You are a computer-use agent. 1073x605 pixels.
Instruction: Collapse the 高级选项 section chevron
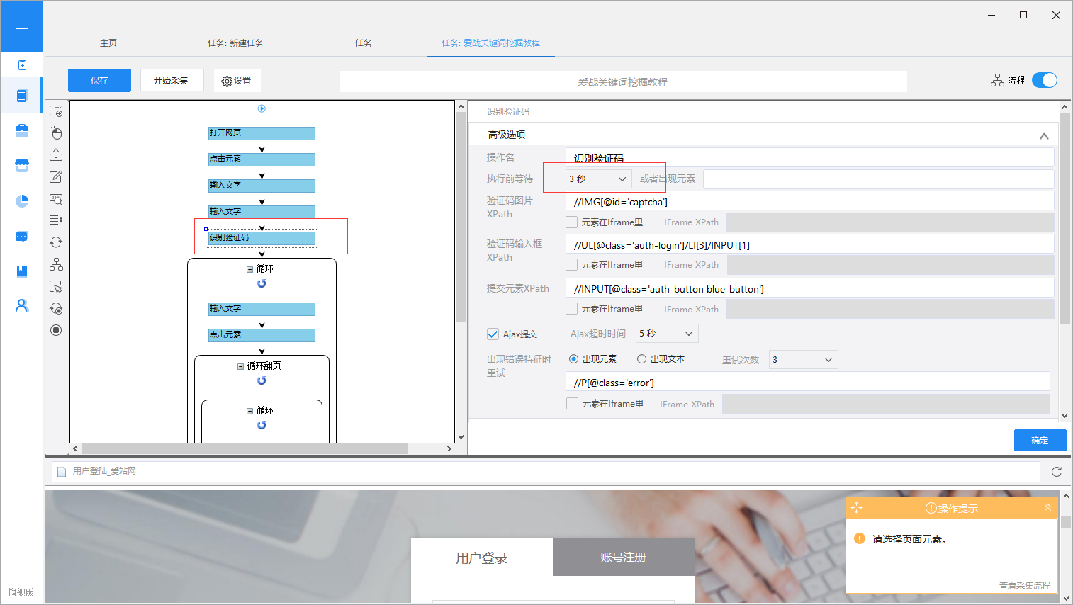1044,136
